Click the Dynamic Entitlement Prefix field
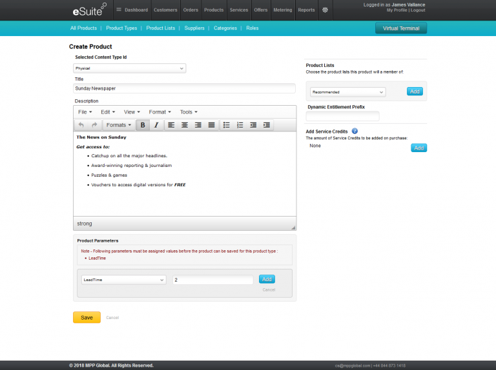496x370 pixels. coord(342,116)
